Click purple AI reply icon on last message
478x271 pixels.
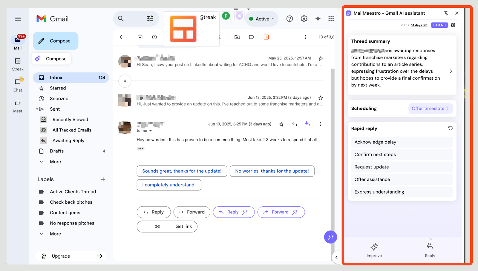pos(308,124)
